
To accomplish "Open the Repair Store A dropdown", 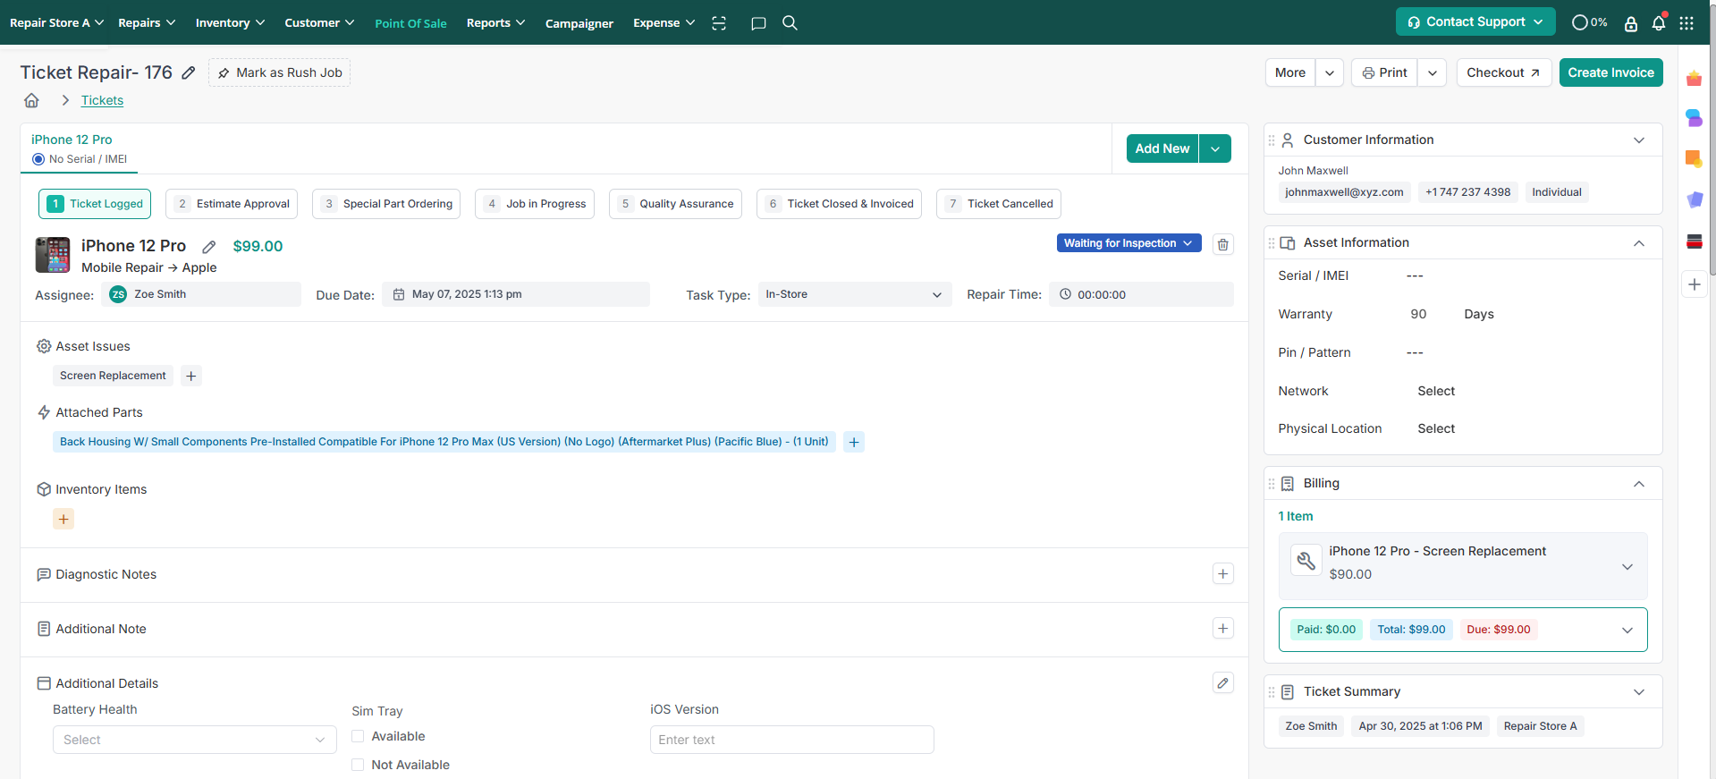I will point(56,22).
